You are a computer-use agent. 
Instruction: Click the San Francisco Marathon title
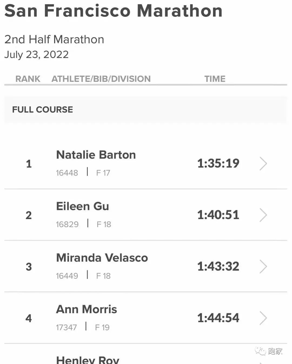[114, 11]
